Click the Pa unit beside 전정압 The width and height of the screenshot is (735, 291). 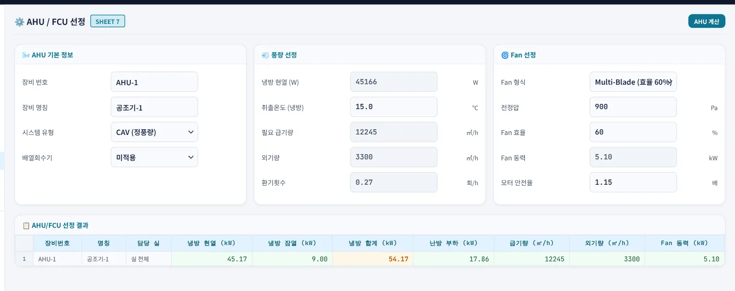(714, 108)
